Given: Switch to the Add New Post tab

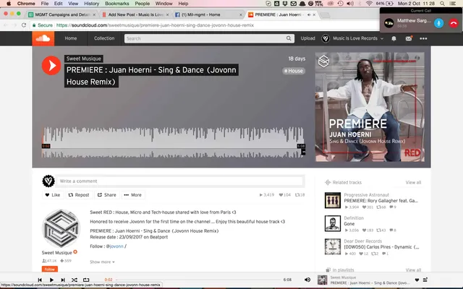Looking at the screenshot, I should pyautogui.click(x=135, y=14).
